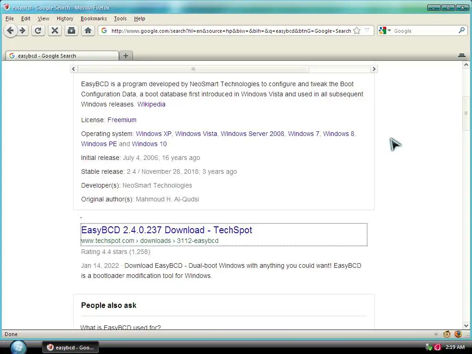The height and width of the screenshot is (354, 472).
Task: Click the monkey face status bar icon
Action: pyautogui.click(x=447, y=334)
